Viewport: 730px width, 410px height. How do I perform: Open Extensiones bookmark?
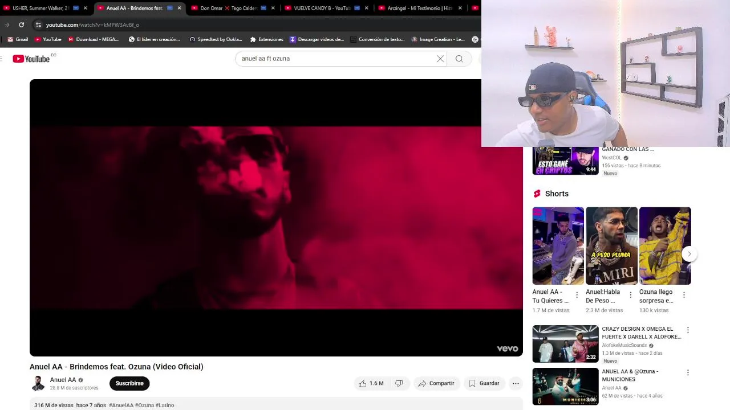pyautogui.click(x=266, y=39)
